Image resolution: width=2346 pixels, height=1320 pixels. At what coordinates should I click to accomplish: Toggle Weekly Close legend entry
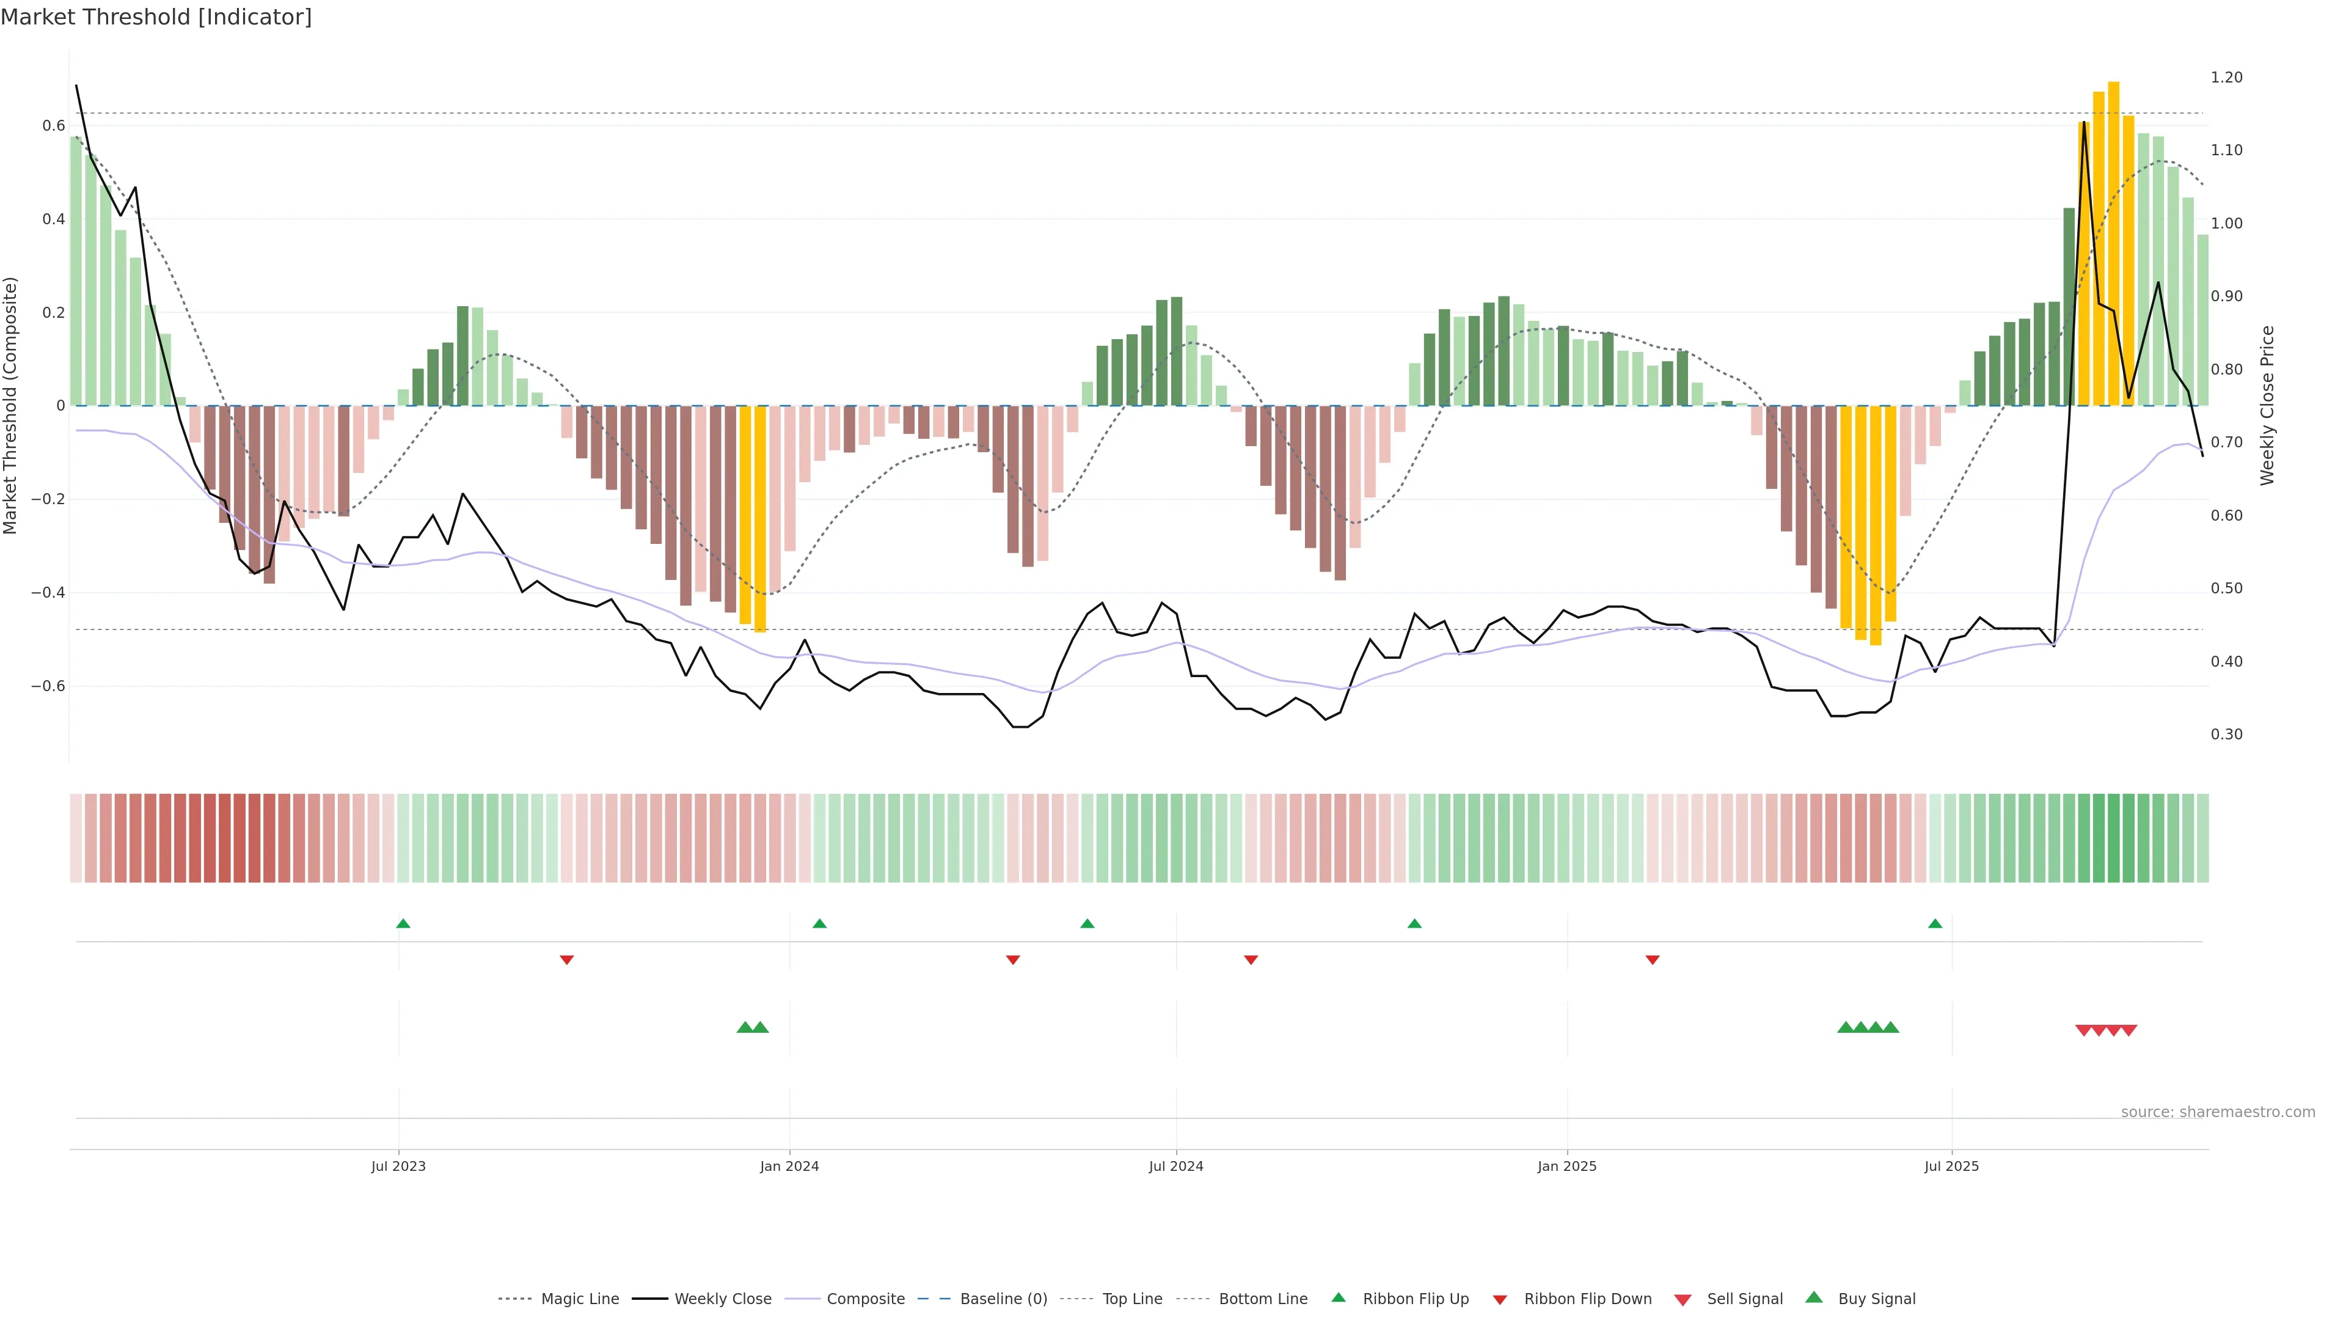pyautogui.click(x=722, y=1298)
